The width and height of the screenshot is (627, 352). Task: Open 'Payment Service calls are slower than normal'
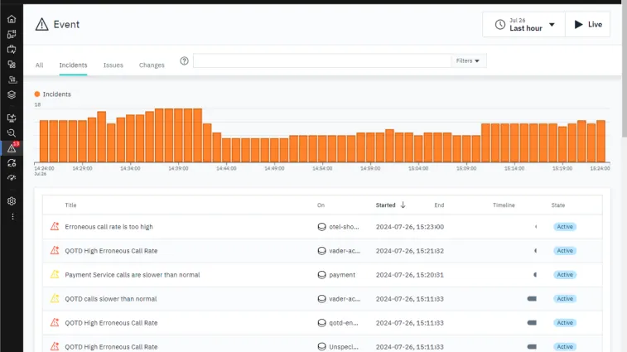133,275
